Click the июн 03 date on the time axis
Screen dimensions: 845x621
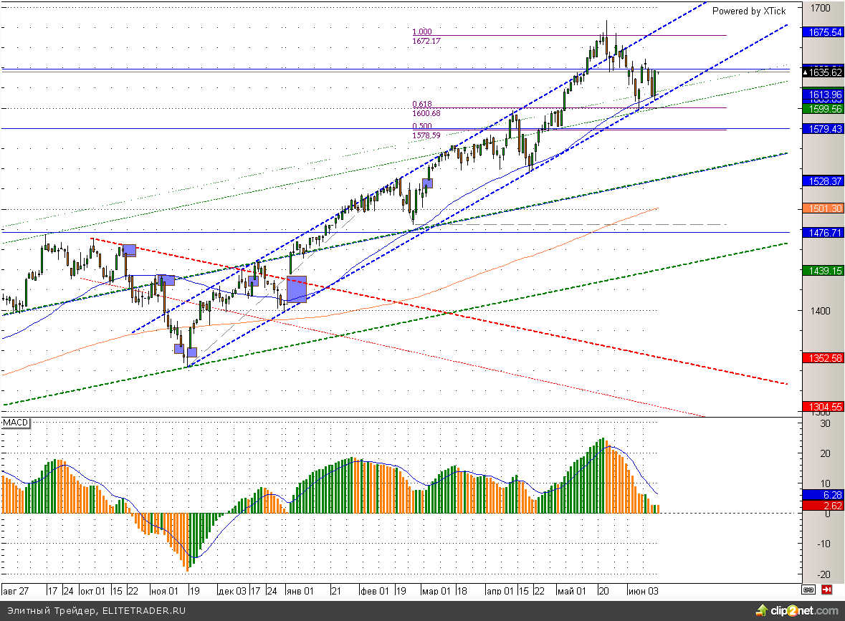(644, 591)
